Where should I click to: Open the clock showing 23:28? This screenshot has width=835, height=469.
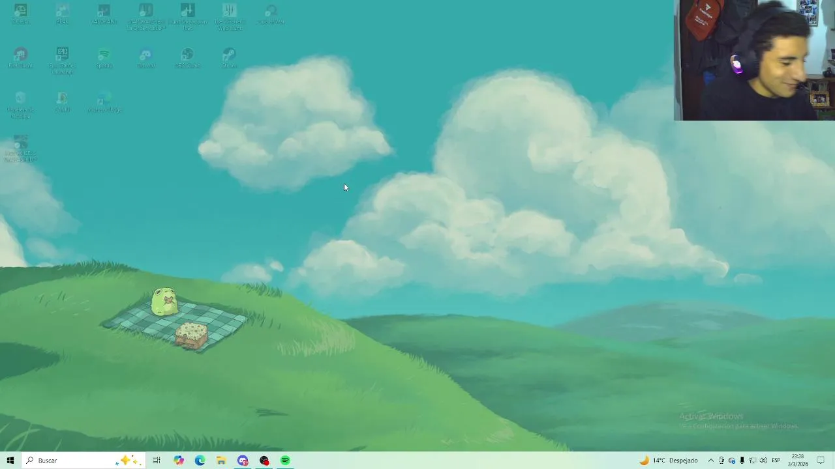(x=797, y=461)
